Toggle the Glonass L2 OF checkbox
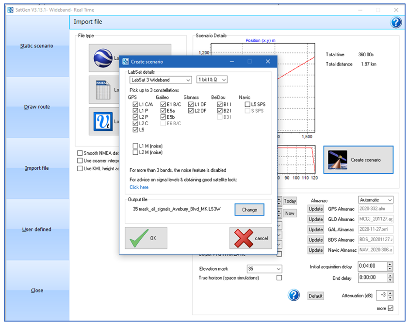 point(191,111)
